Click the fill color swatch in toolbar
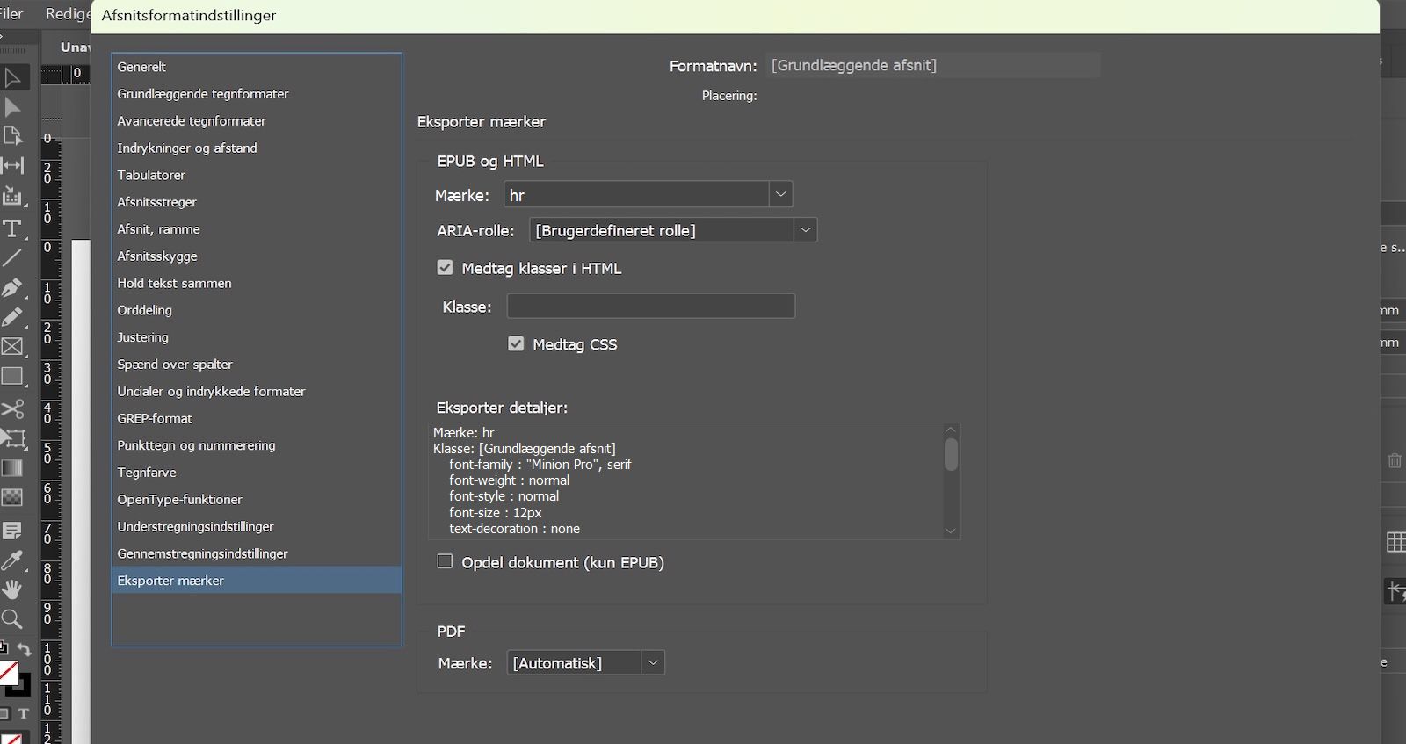Image resolution: width=1406 pixels, height=744 pixels. coord(8,673)
